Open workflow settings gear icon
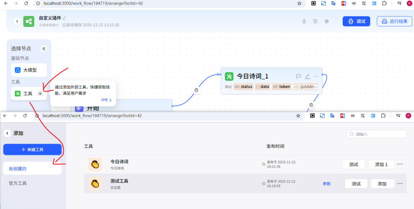 (327, 21)
